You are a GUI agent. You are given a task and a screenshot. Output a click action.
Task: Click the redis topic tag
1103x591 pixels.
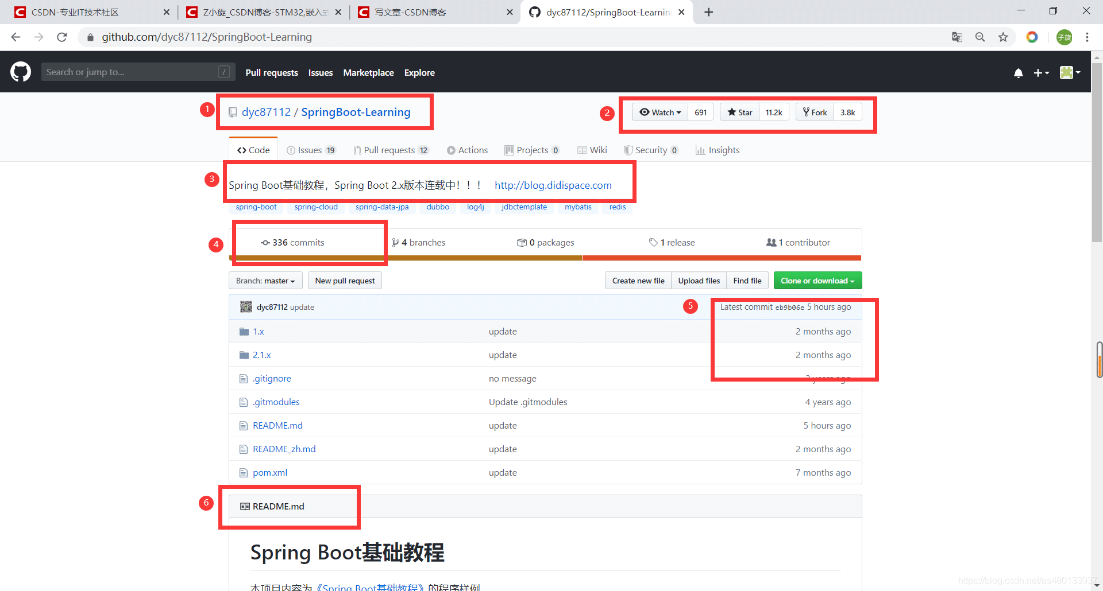[x=618, y=207]
